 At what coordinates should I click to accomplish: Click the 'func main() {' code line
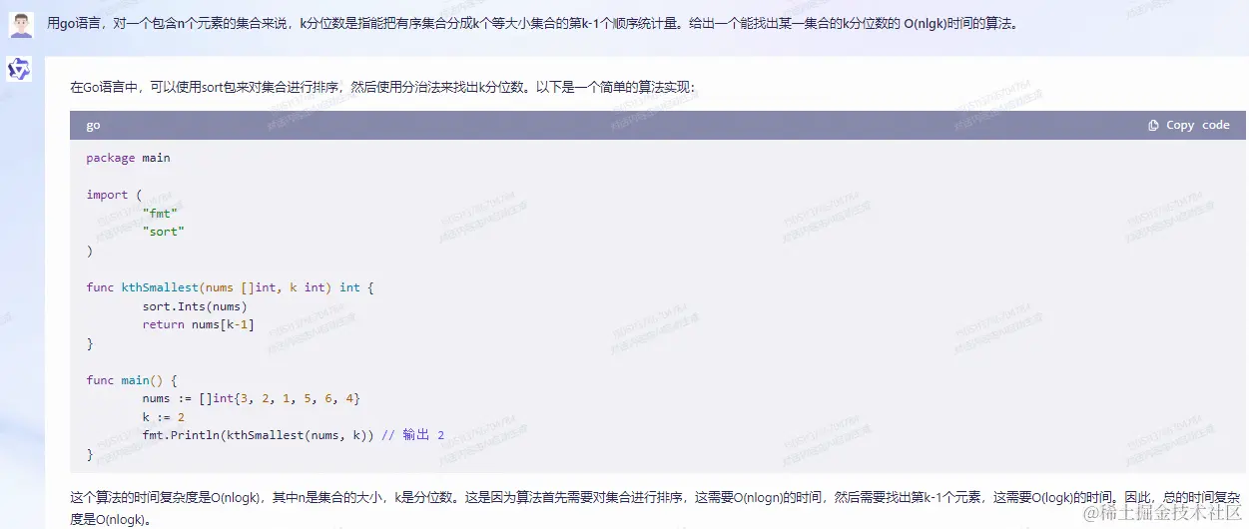131,380
